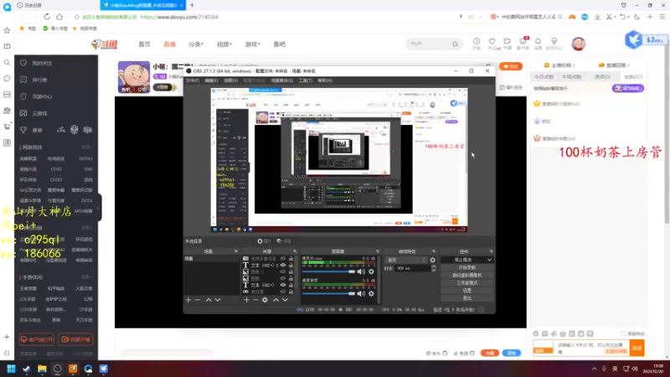
Task: Open 工具(T) menu in OBS
Action: [x=306, y=80]
